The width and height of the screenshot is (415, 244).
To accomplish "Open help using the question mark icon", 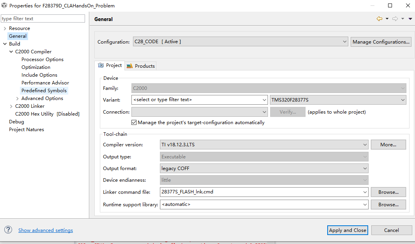I will pyautogui.click(x=8, y=230).
